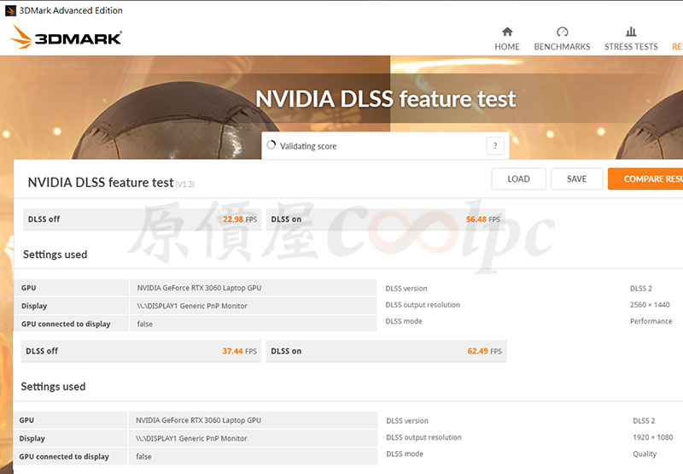Click the DLSS version label above the 2560 × 1440 row
This screenshot has width=683, height=474.
coord(406,289)
